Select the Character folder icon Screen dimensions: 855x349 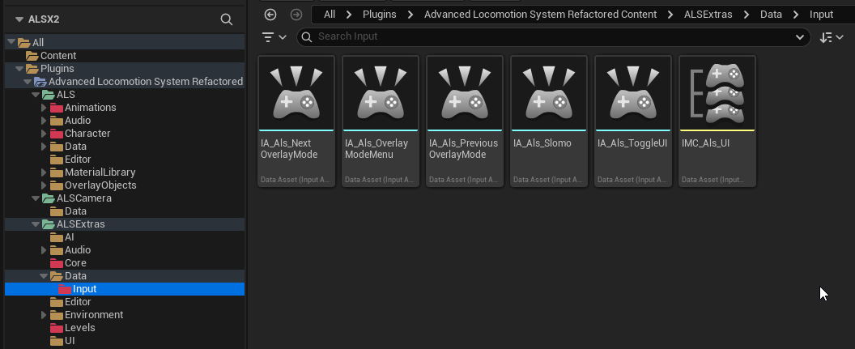point(57,134)
